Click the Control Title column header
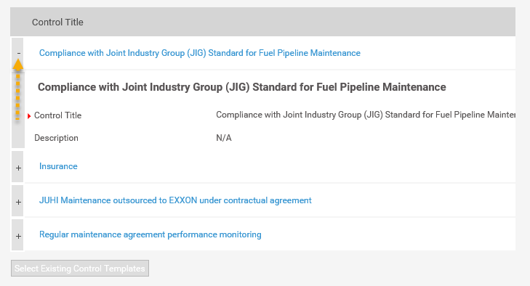 tap(57, 23)
